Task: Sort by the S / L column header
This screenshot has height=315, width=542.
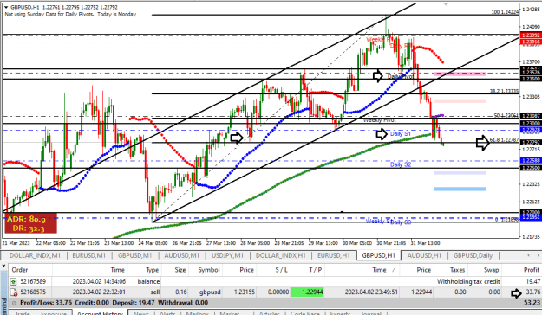Action: click(281, 270)
